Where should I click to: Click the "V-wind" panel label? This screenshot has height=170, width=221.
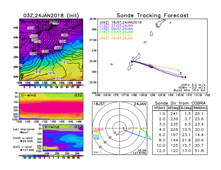pyautogui.click(x=52, y=127)
